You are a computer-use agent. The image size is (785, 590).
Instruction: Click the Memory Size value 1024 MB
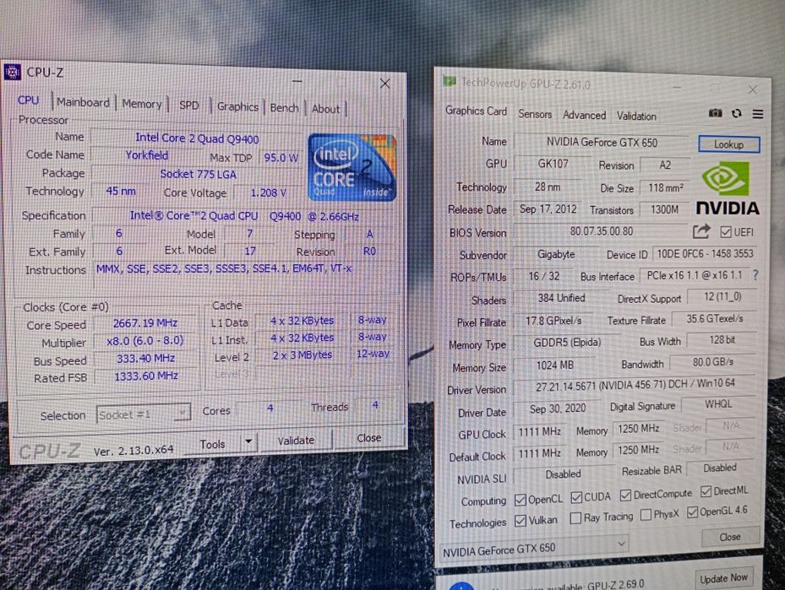click(x=554, y=365)
